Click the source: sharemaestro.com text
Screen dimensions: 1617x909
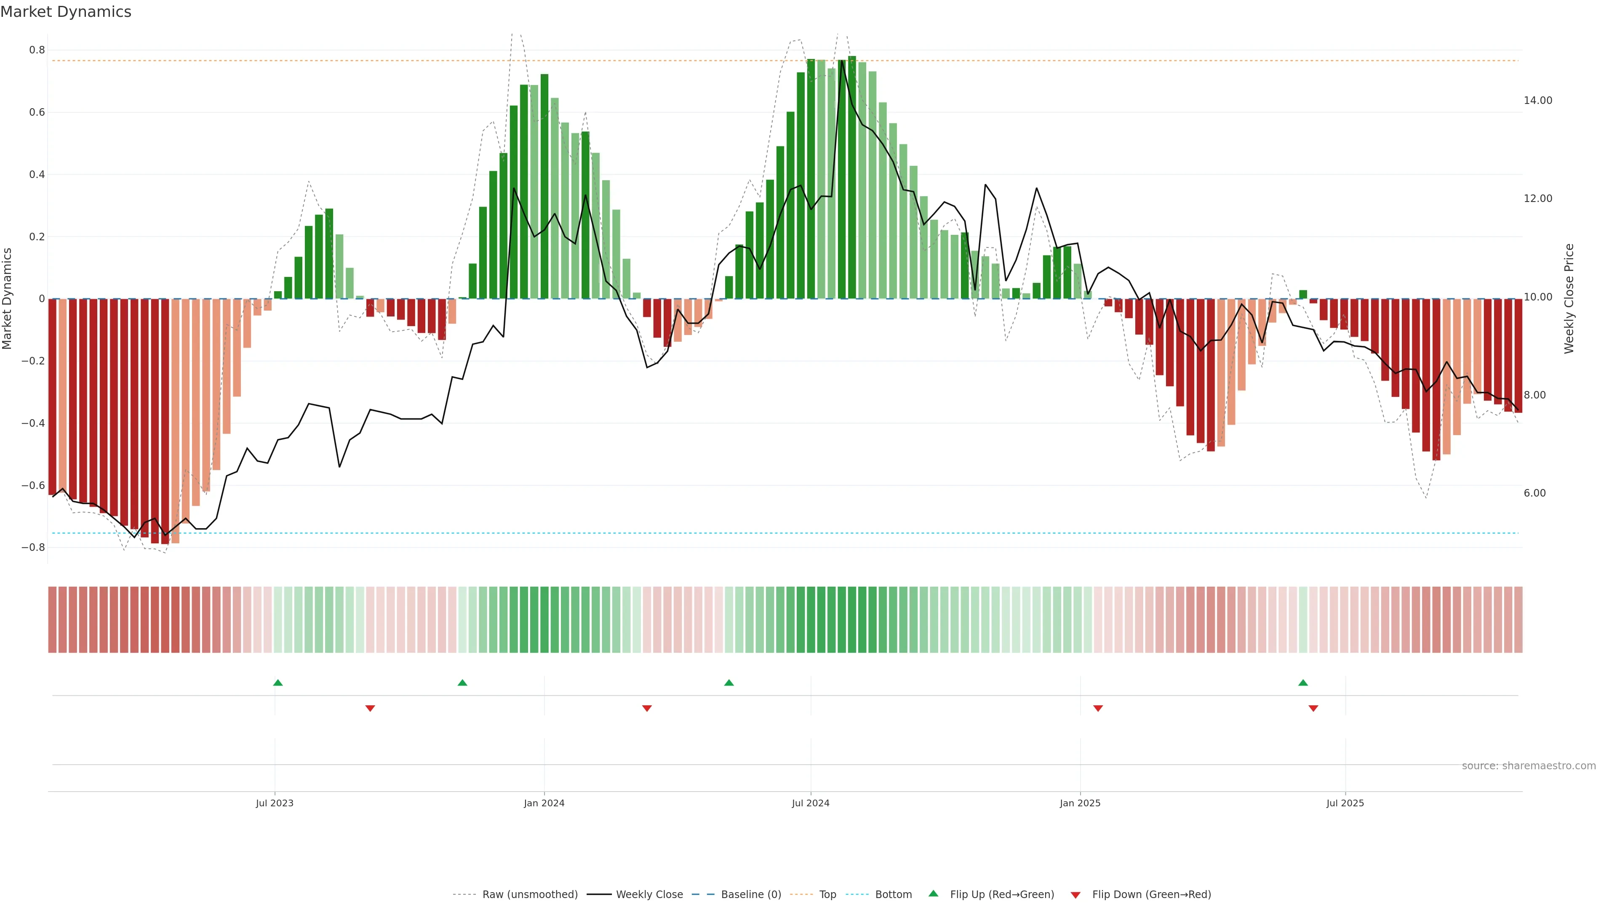click(1529, 766)
